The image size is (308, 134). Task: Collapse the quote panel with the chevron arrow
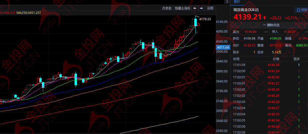(227, 2)
